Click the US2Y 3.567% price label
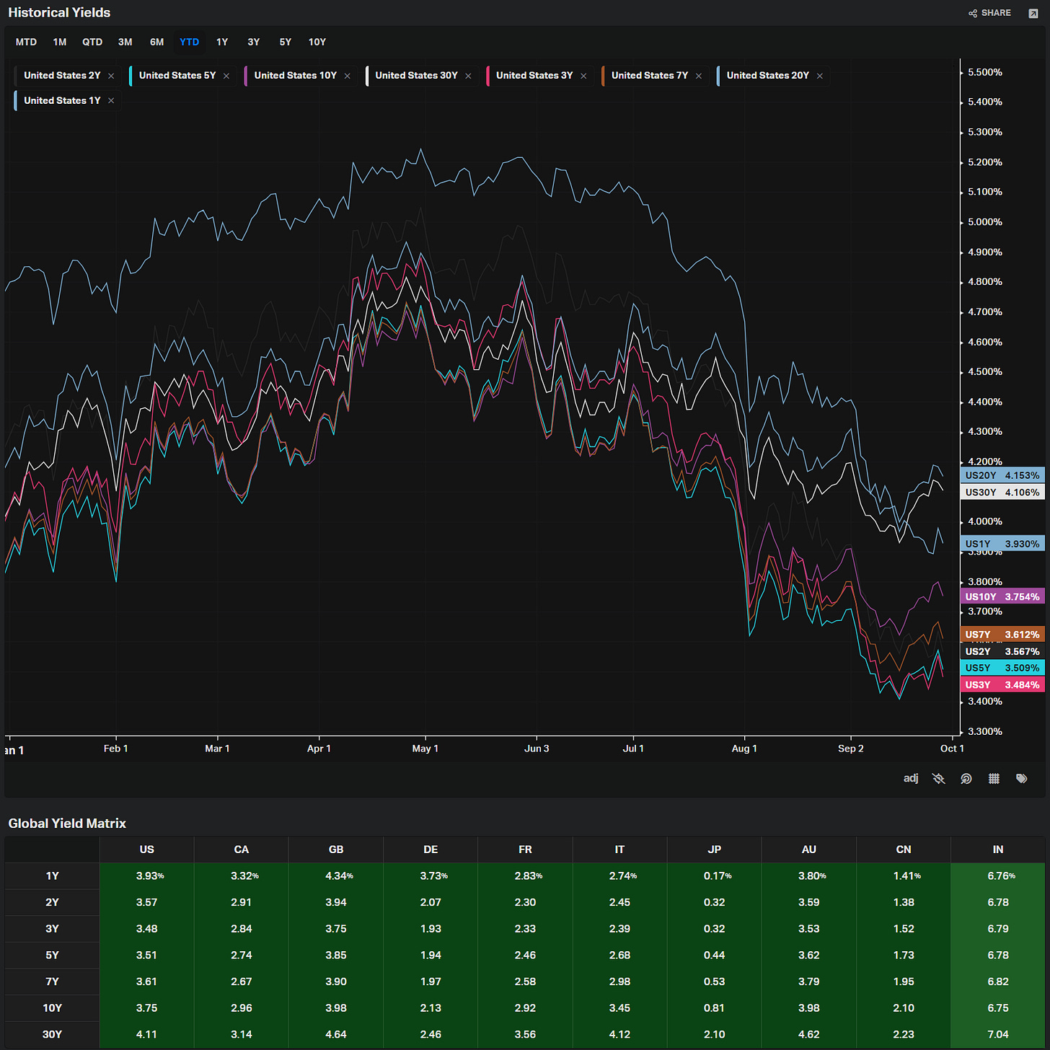The image size is (1050, 1050). click(x=1002, y=651)
